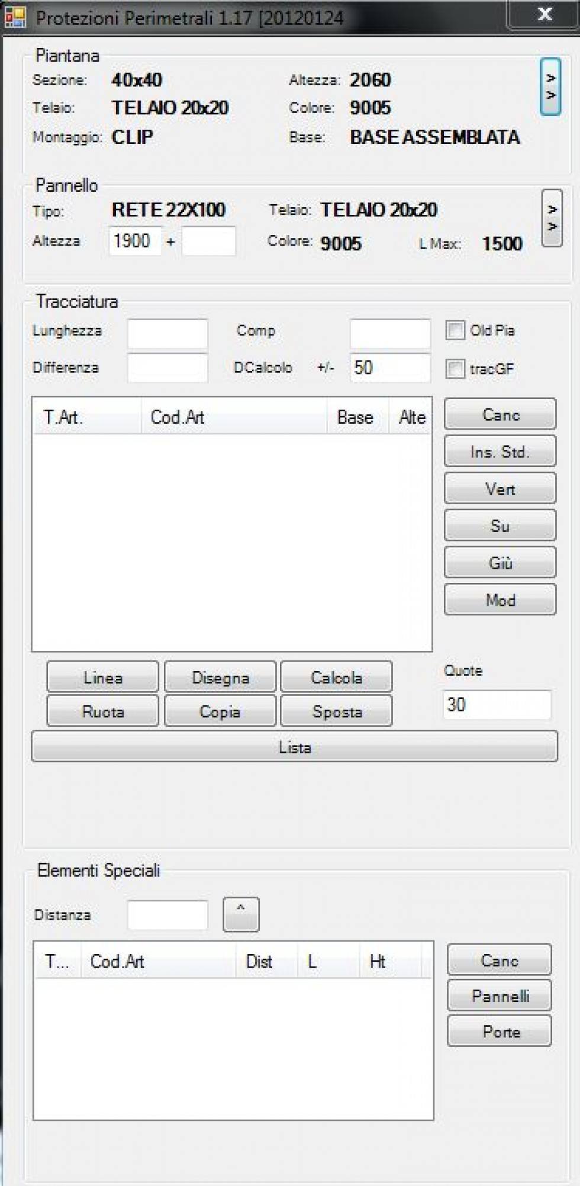The image size is (580, 1186).
Task: Close the Protezioni Perimetrali window
Action: click(544, 14)
